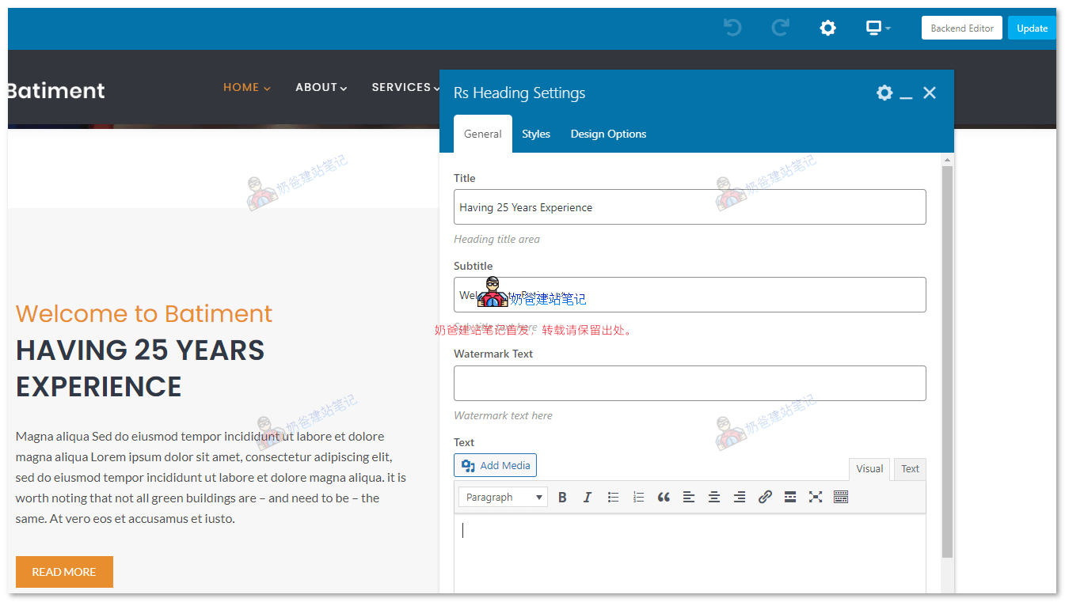Toggle the toolbar kitchen sink icon
1065x602 pixels.
coord(841,498)
